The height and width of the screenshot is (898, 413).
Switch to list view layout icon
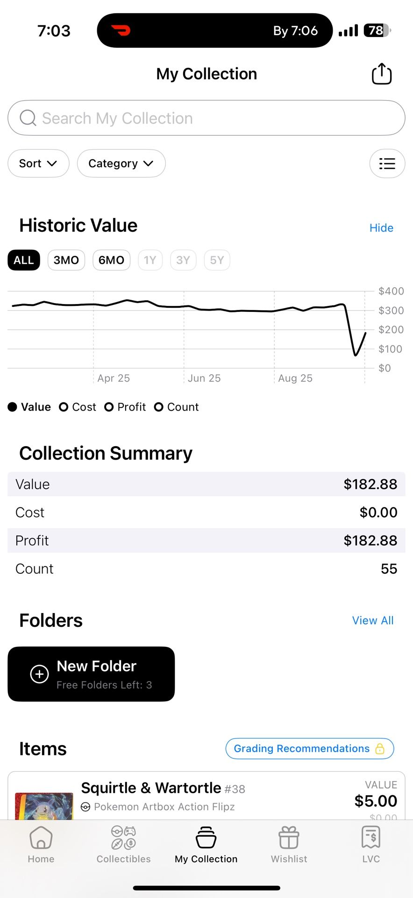tap(387, 164)
